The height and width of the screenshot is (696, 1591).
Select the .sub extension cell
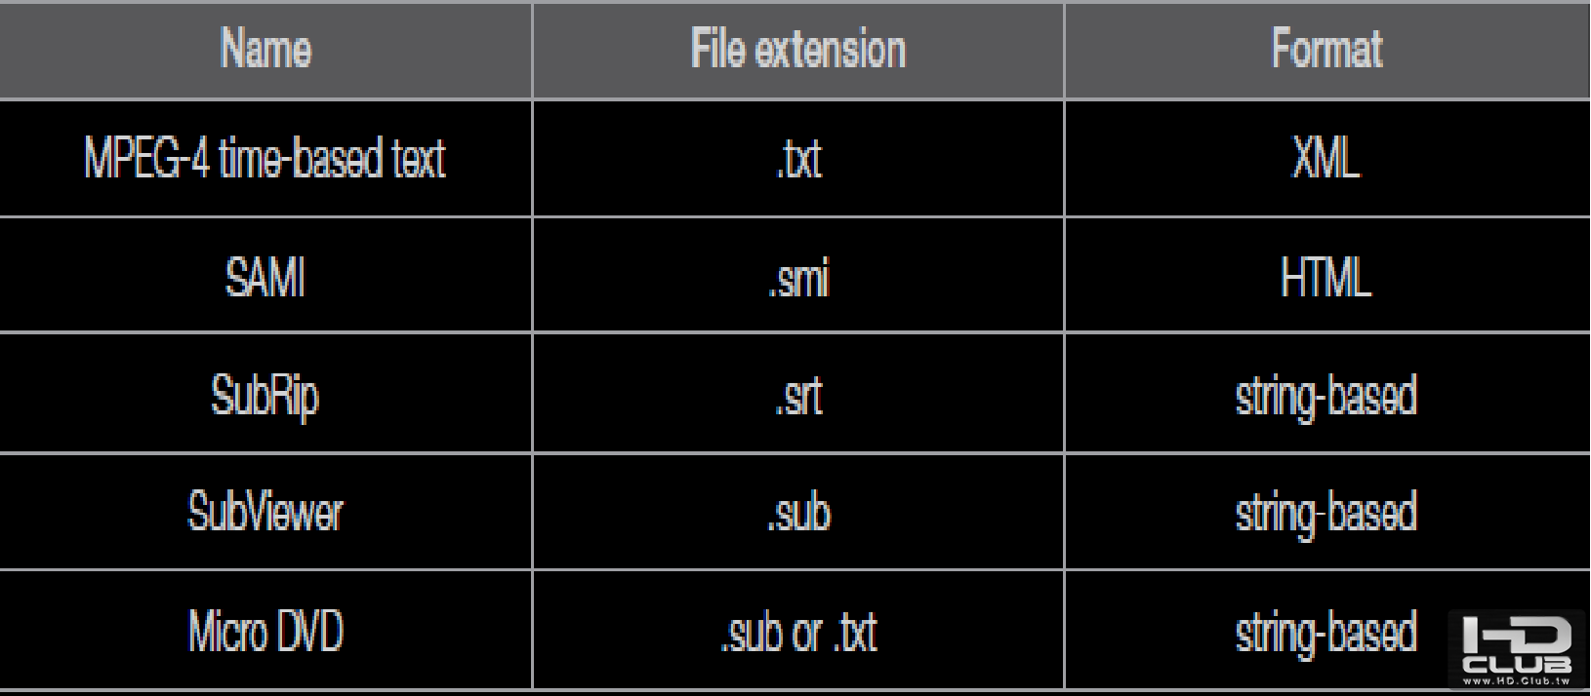point(797,512)
